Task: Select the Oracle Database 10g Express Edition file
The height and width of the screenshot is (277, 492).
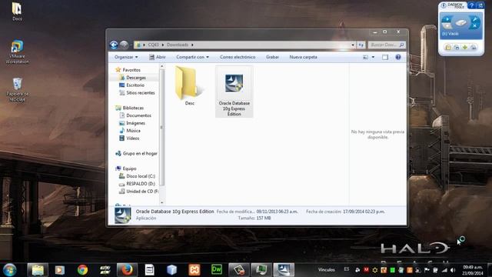Action: pyautogui.click(x=234, y=92)
